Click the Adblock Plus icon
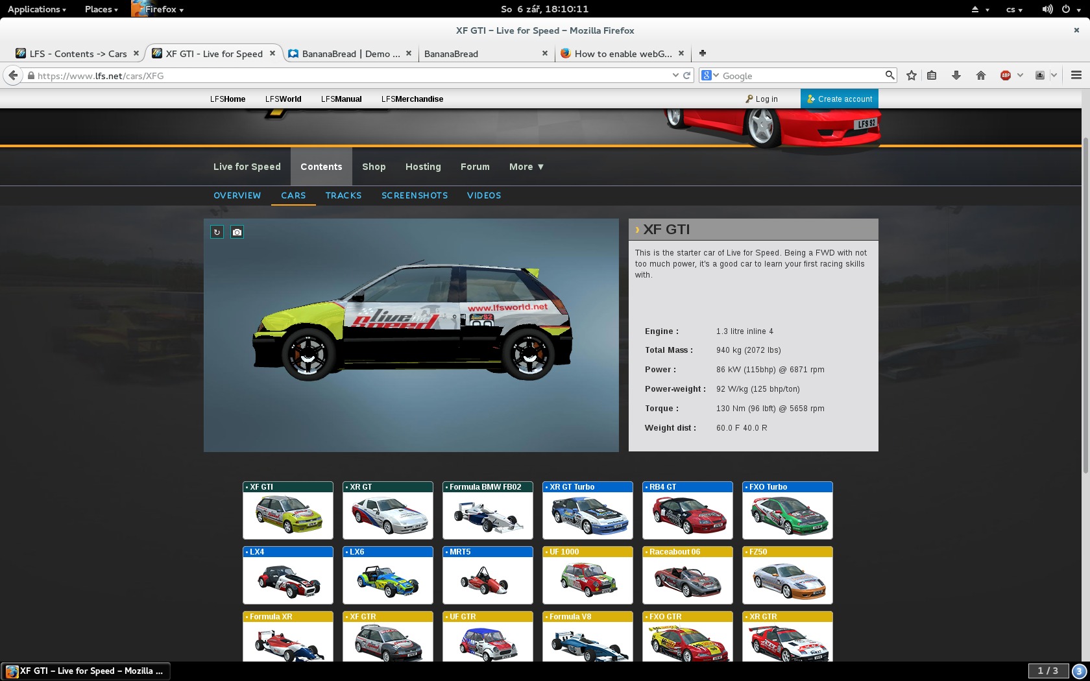 [1006, 76]
